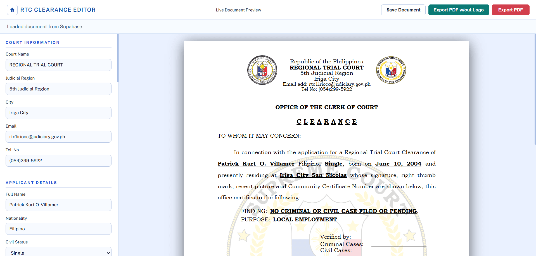The height and width of the screenshot is (256, 536).
Task: Click the underlined 'Single' status in preview
Action: click(x=334, y=164)
